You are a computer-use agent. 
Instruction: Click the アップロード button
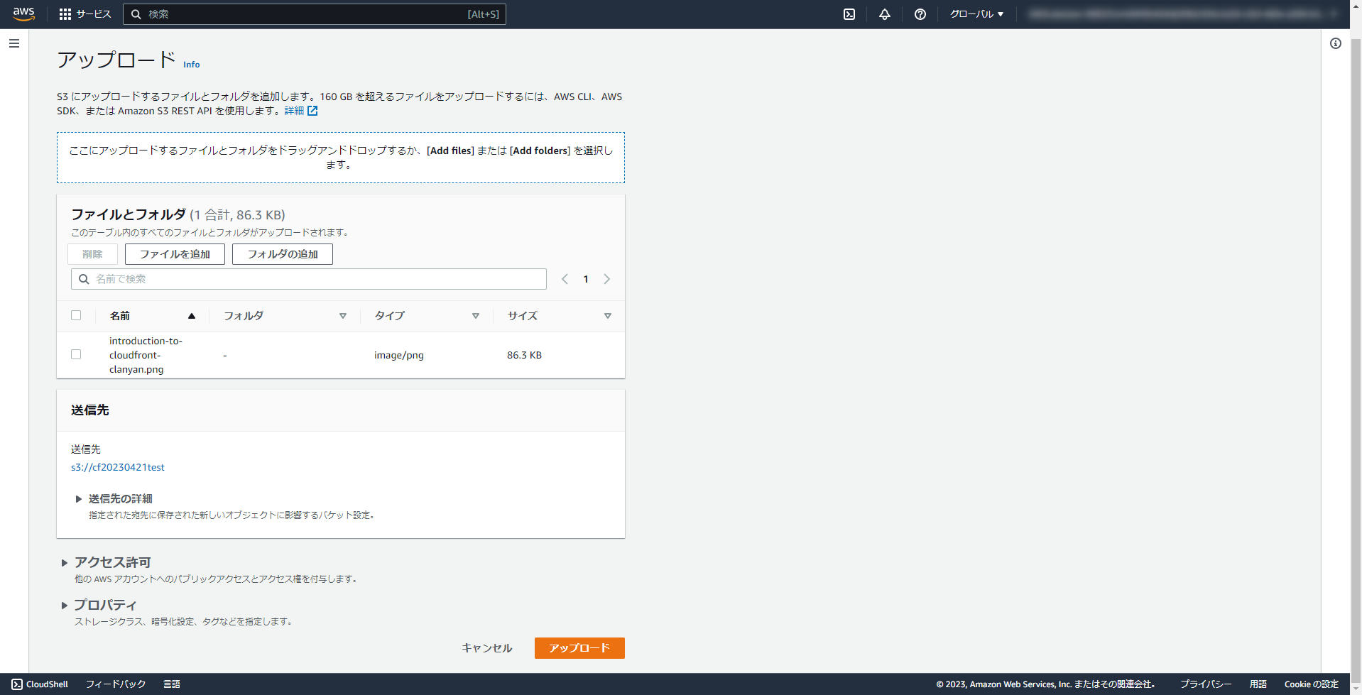tap(579, 647)
